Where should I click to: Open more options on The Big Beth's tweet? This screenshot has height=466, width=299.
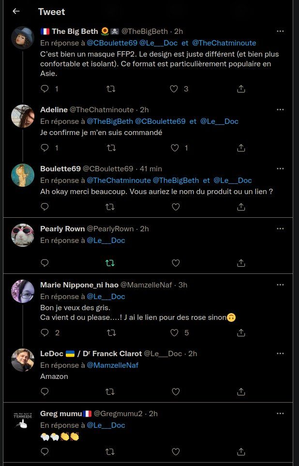click(280, 31)
